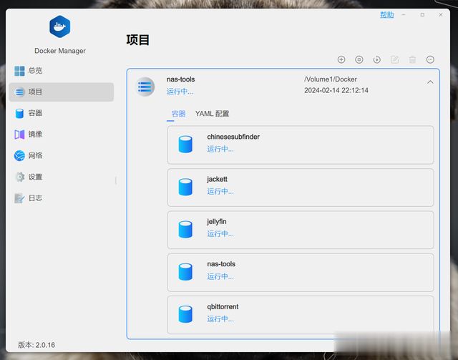This screenshot has height=360, width=458.
Task: Open the more options ellipsis icon
Action: (430, 59)
